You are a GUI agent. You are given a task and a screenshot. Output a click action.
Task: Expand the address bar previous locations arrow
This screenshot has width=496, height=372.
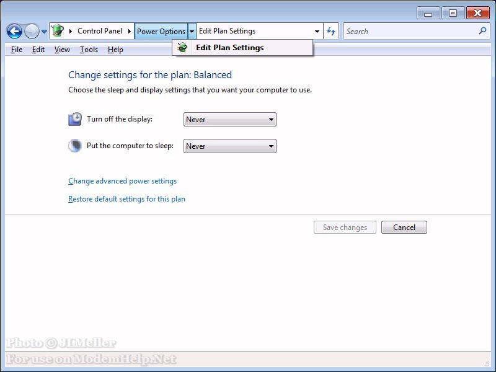point(317,32)
